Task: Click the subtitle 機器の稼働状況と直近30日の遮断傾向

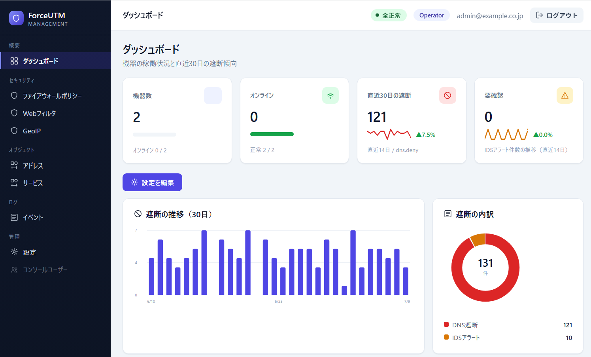Action: (180, 63)
